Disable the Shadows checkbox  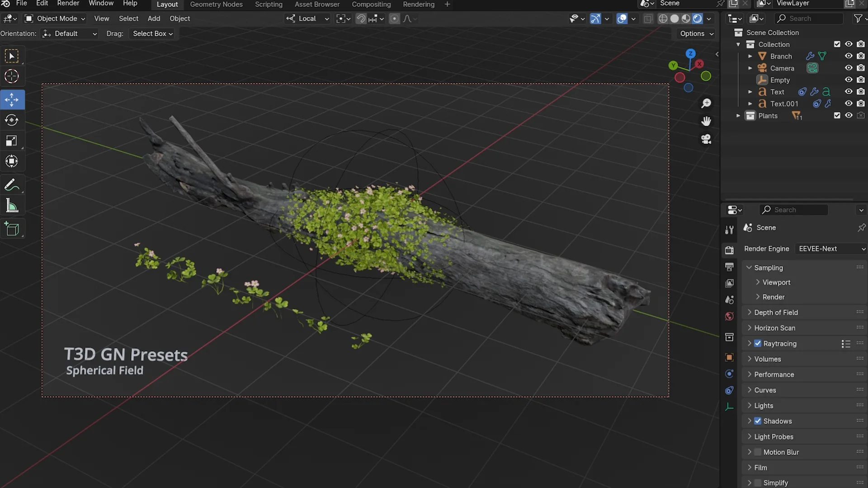tap(758, 421)
